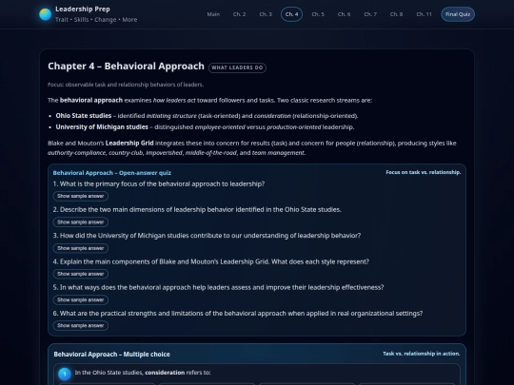
Task: Click the bold 'Leadership Grid' term
Action: pos(129,143)
